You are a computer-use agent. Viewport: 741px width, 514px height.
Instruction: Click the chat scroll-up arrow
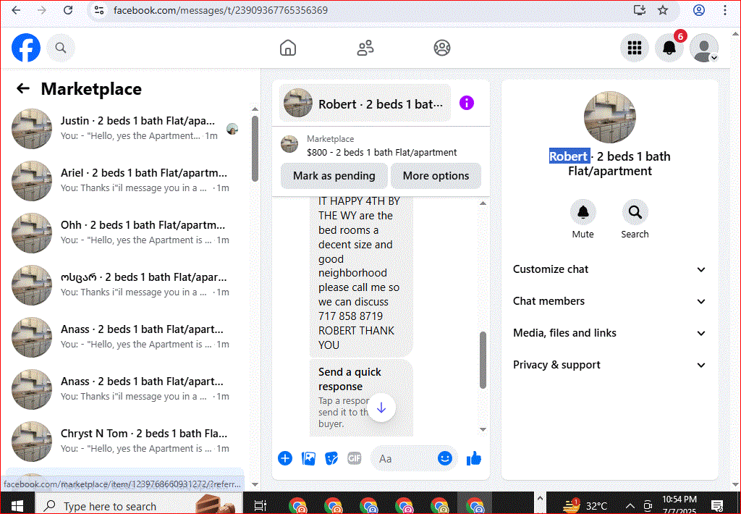pyautogui.click(x=483, y=203)
